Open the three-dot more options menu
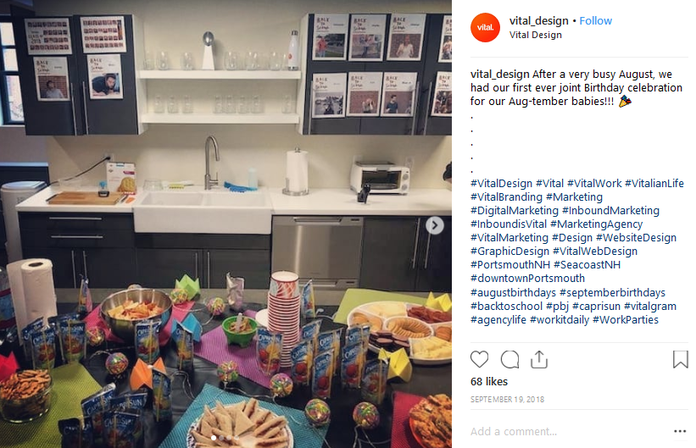Viewport: 696px width, 448px height. tap(680, 431)
